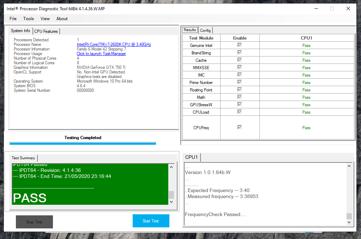The width and height of the screenshot is (361, 239).
Task: Open the Intel Core i7-2600K processor link
Action: tap(114, 44)
